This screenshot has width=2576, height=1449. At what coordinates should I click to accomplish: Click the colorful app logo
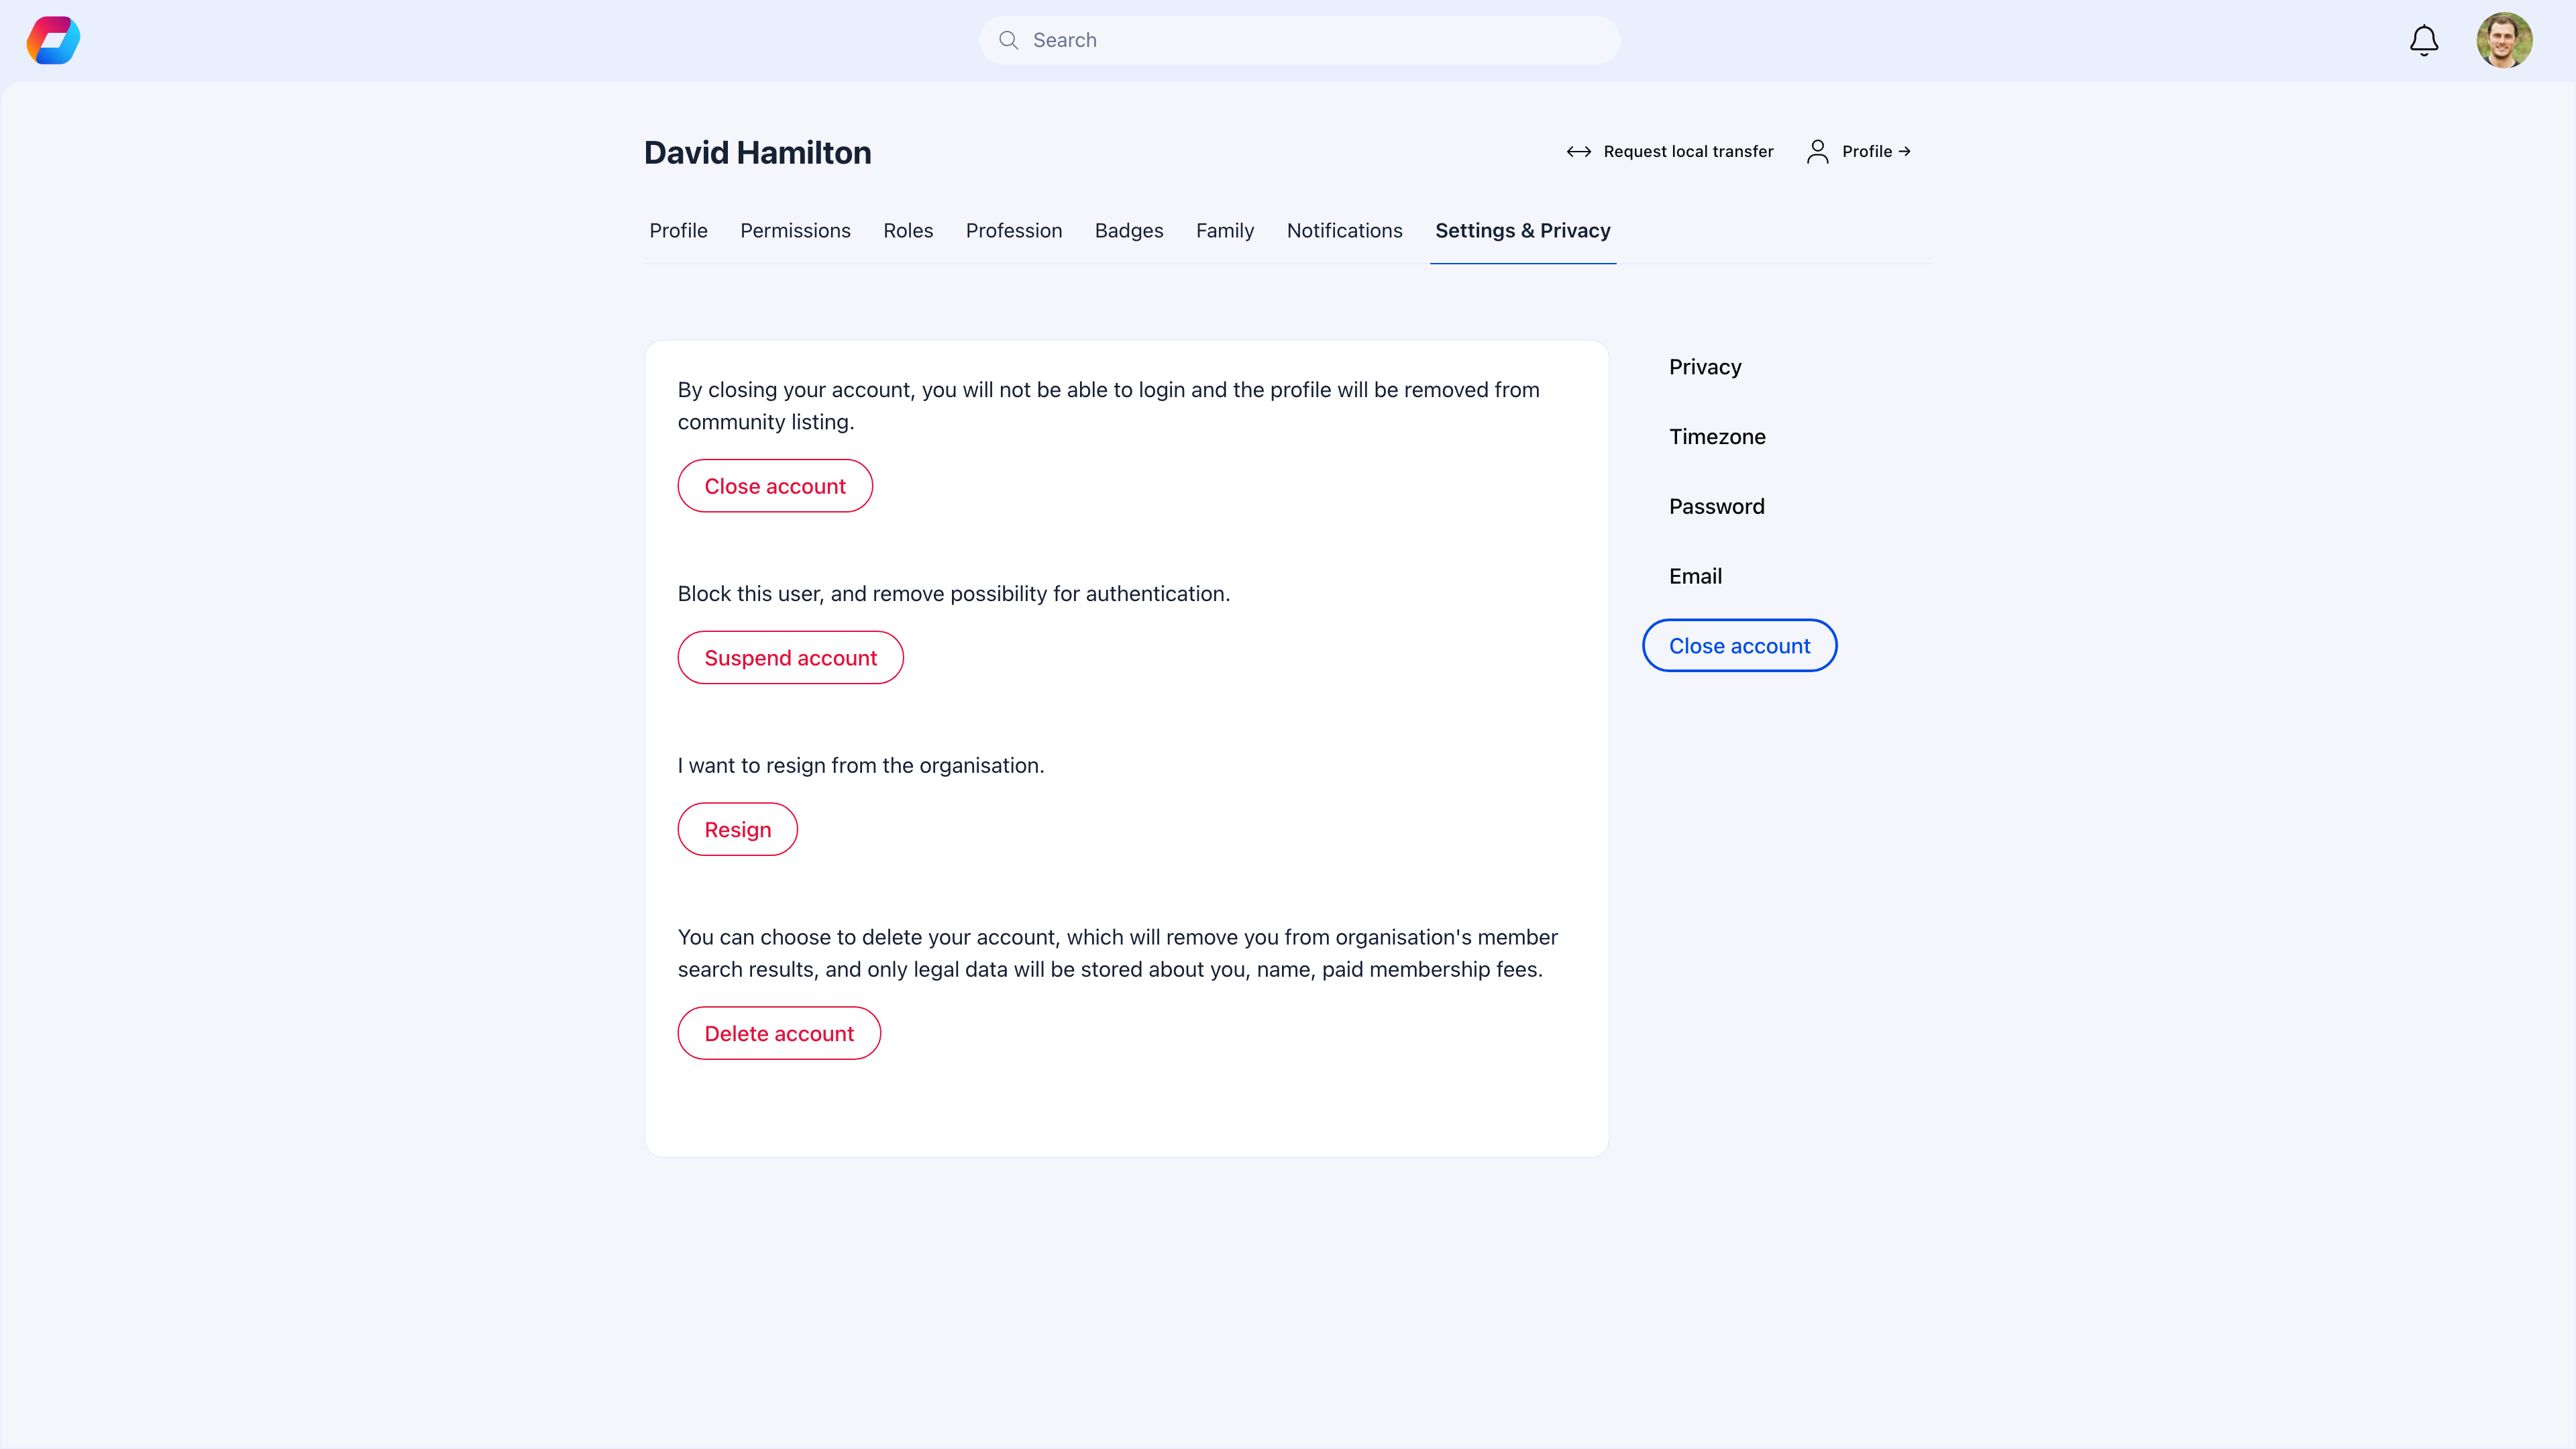click(52, 40)
